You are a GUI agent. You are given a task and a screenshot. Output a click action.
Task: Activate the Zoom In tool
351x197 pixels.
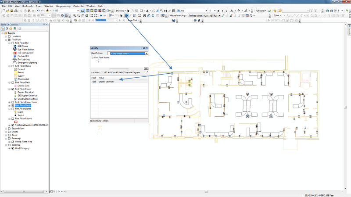coord(75,16)
